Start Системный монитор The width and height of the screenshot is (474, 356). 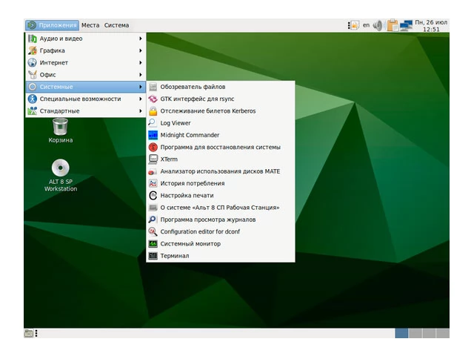[190, 243]
